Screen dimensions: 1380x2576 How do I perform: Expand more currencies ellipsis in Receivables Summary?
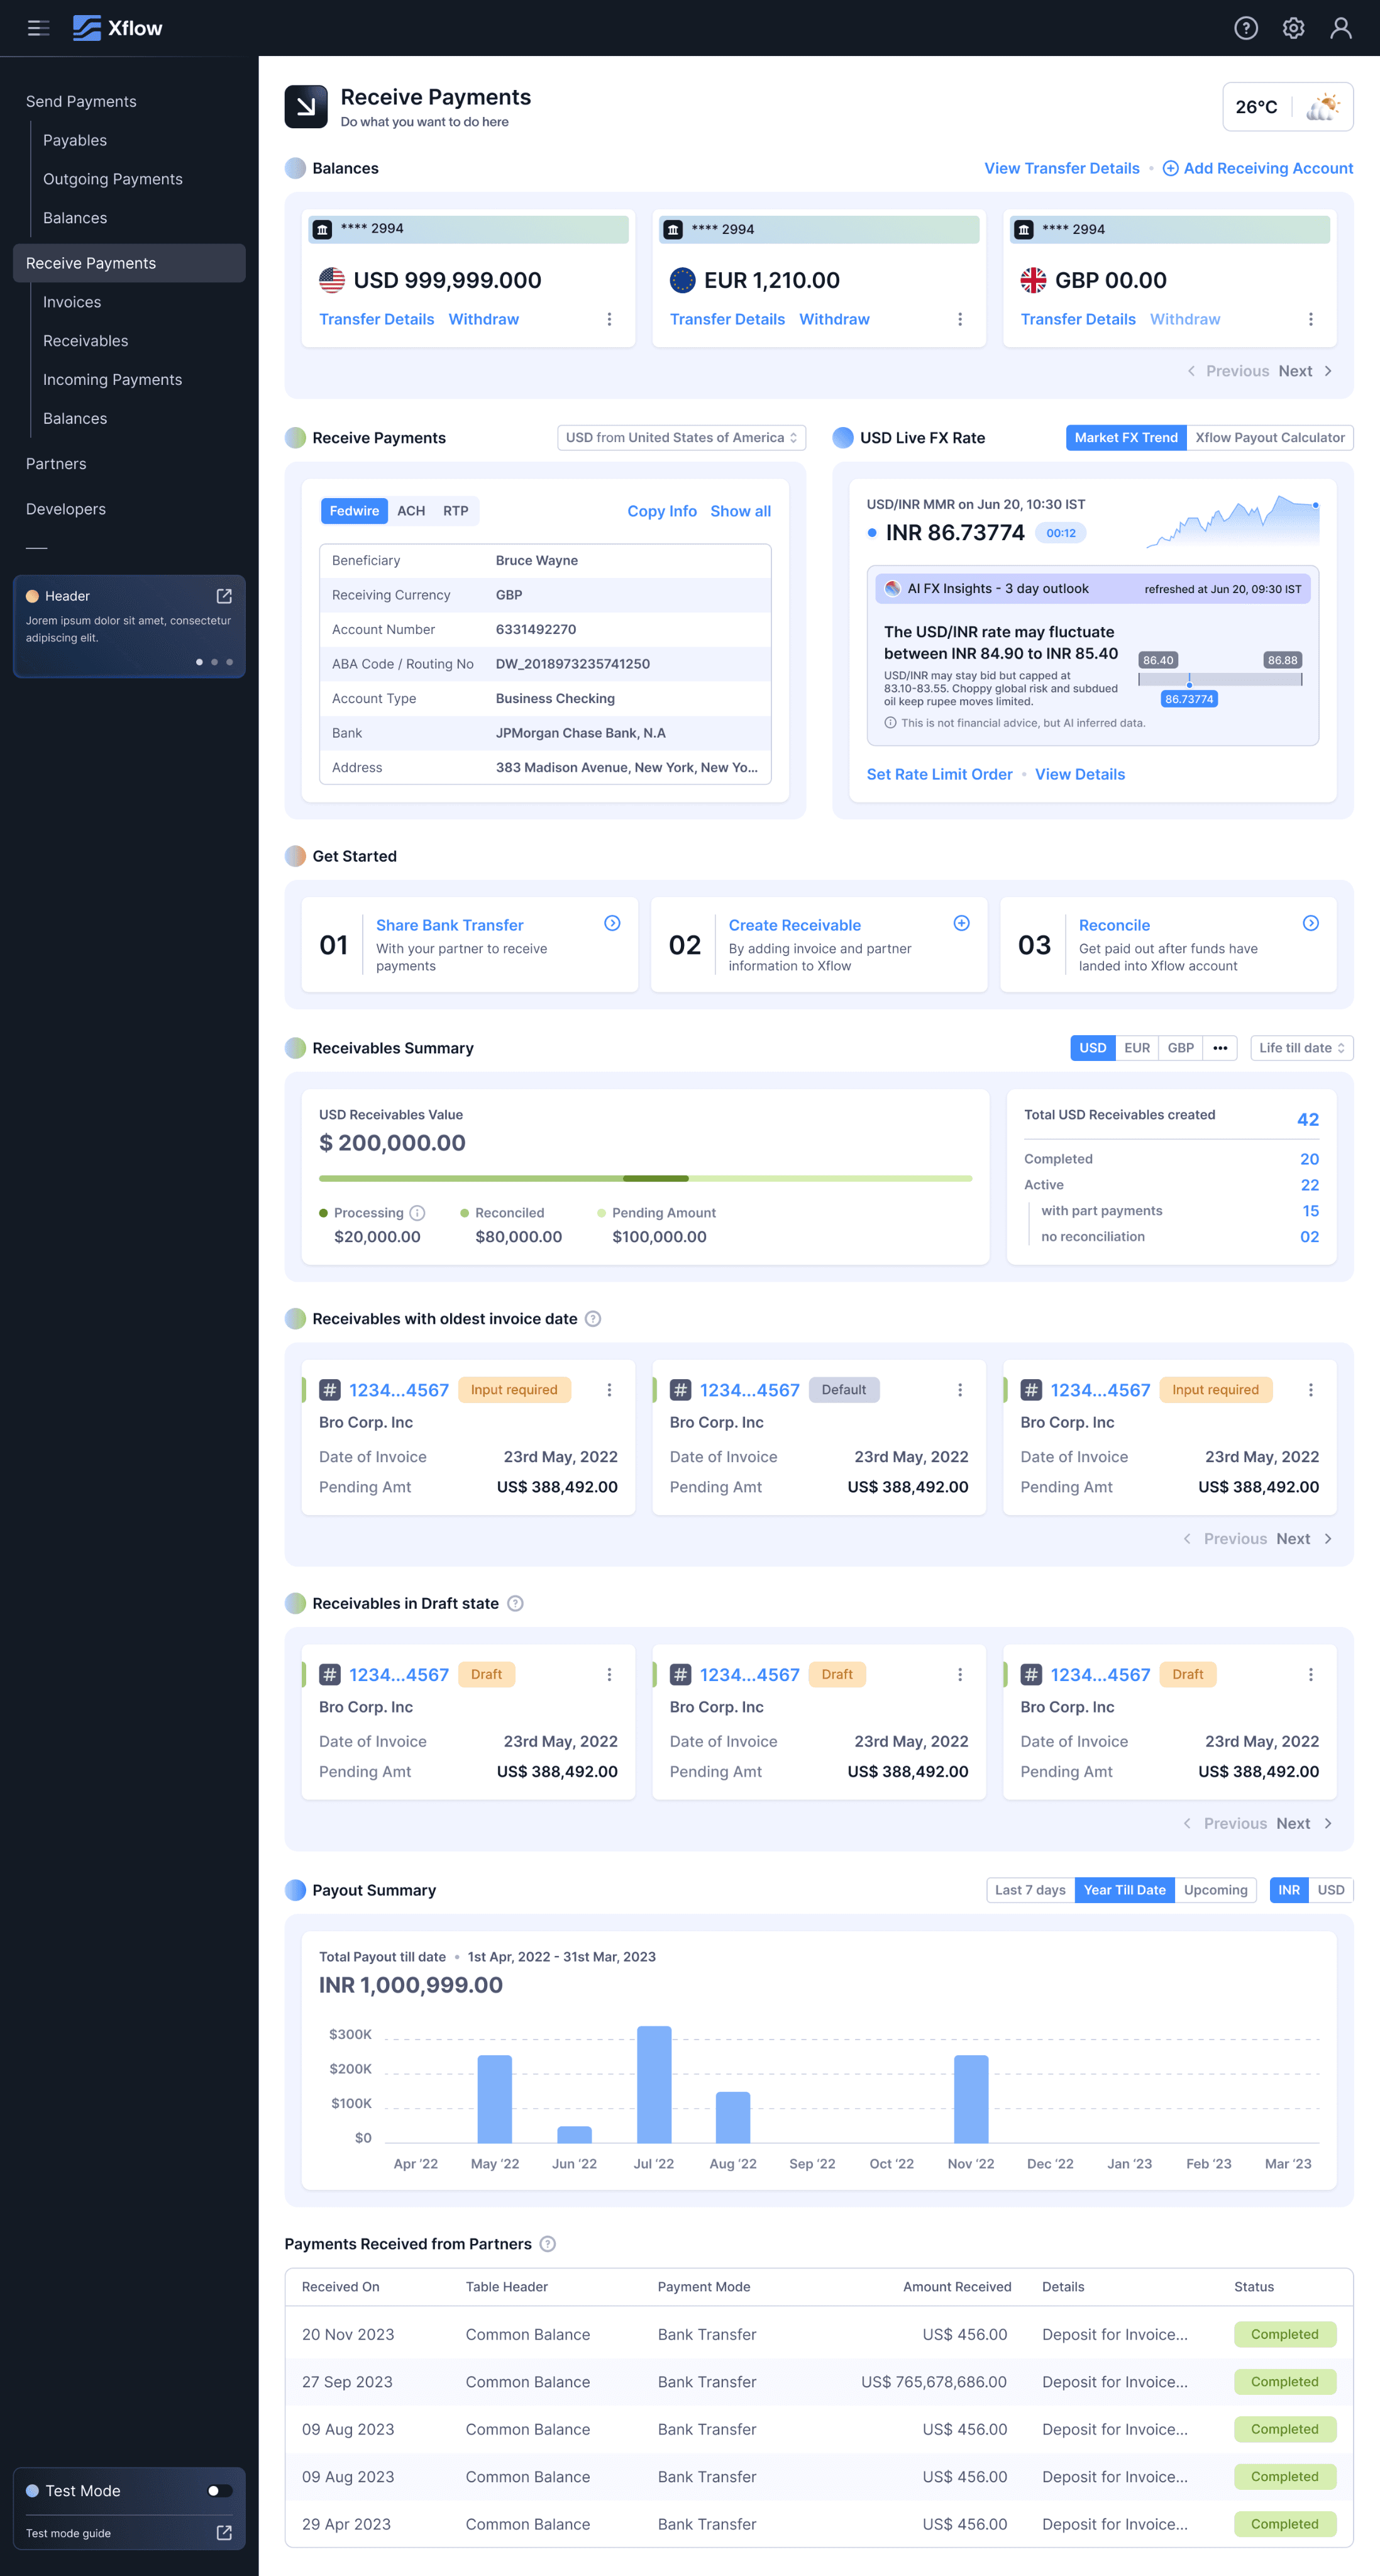click(x=1219, y=1048)
